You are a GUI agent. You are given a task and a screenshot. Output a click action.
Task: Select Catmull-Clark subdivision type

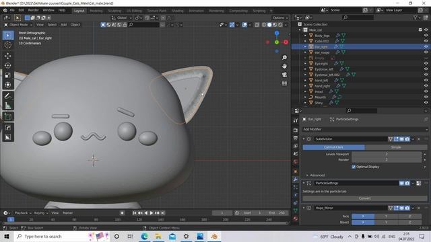(x=334, y=147)
